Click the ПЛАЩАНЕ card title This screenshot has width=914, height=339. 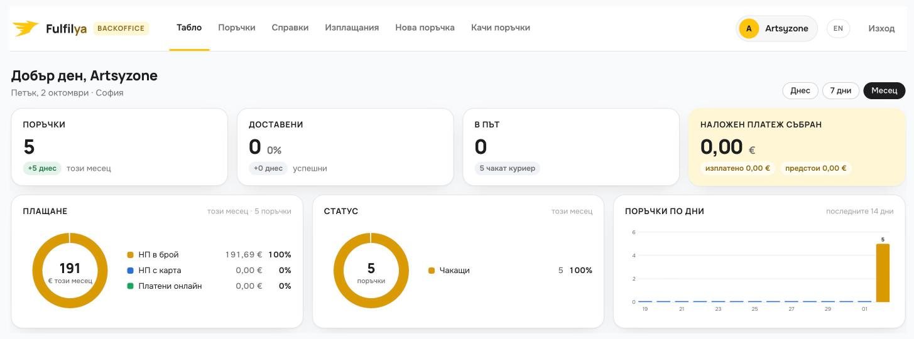(x=45, y=212)
